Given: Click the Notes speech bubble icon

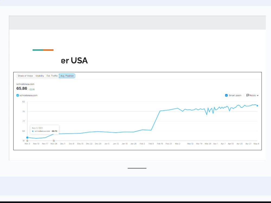Looking at the screenshot, I should tap(248, 95).
